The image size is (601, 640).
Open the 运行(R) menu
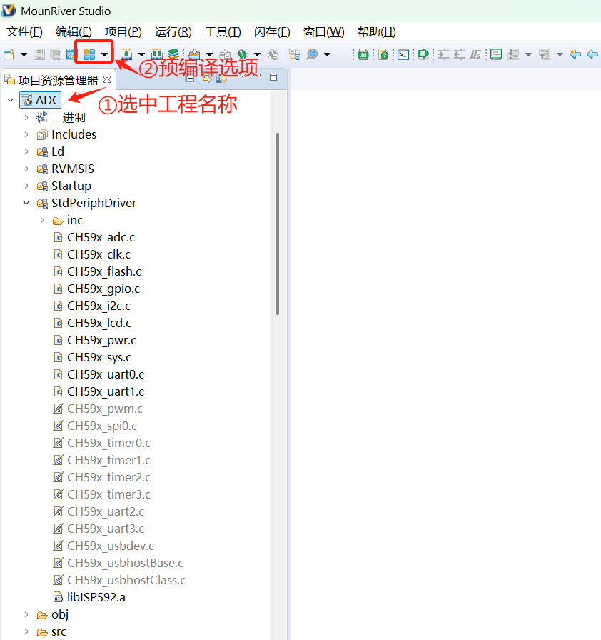click(x=173, y=32)
